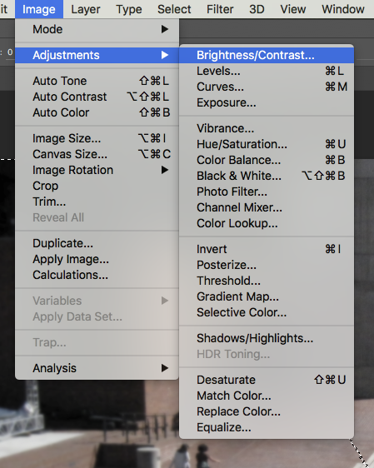The height and width of the screenshot is (468, 374).
Task: Choose Black & White adjustment
Action: click(x=267, y=176)
